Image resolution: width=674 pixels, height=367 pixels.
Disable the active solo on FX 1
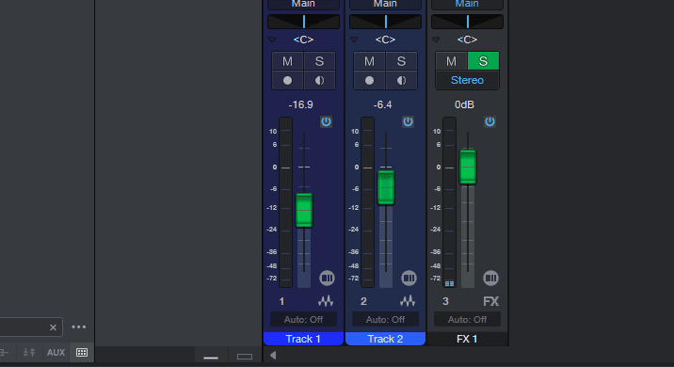(x=483, y=61)
